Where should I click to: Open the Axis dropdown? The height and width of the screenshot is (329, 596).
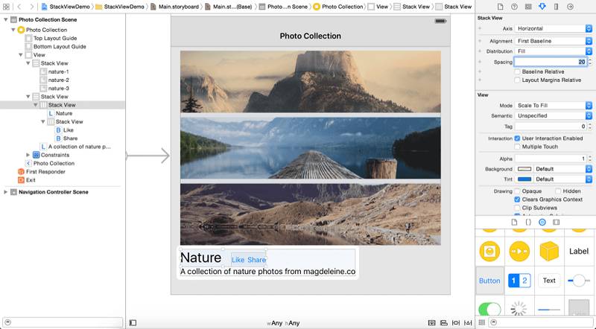coord(554,28)
